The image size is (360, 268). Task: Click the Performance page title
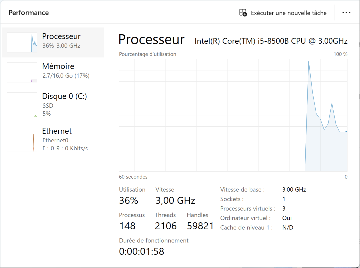point(29,13)
